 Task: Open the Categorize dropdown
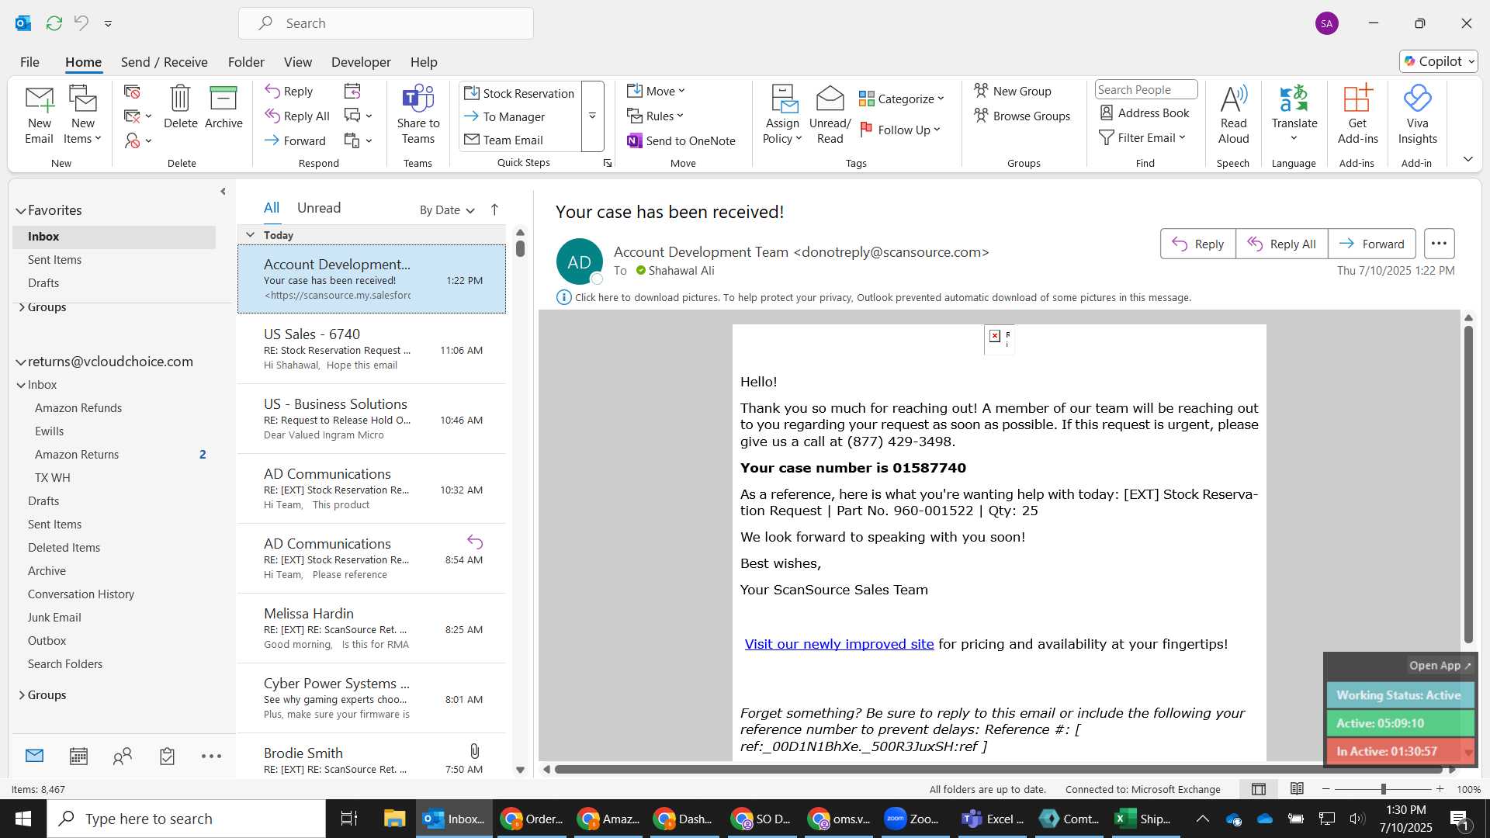coord(902,99)
